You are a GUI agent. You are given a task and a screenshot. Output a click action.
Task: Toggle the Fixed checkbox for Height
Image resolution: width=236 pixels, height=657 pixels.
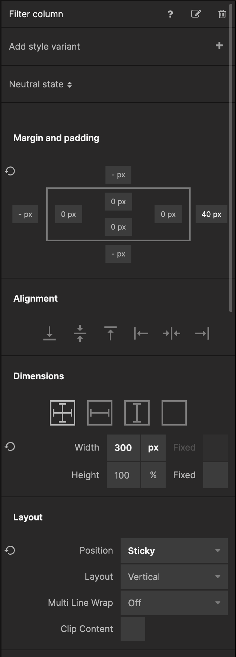216,475
